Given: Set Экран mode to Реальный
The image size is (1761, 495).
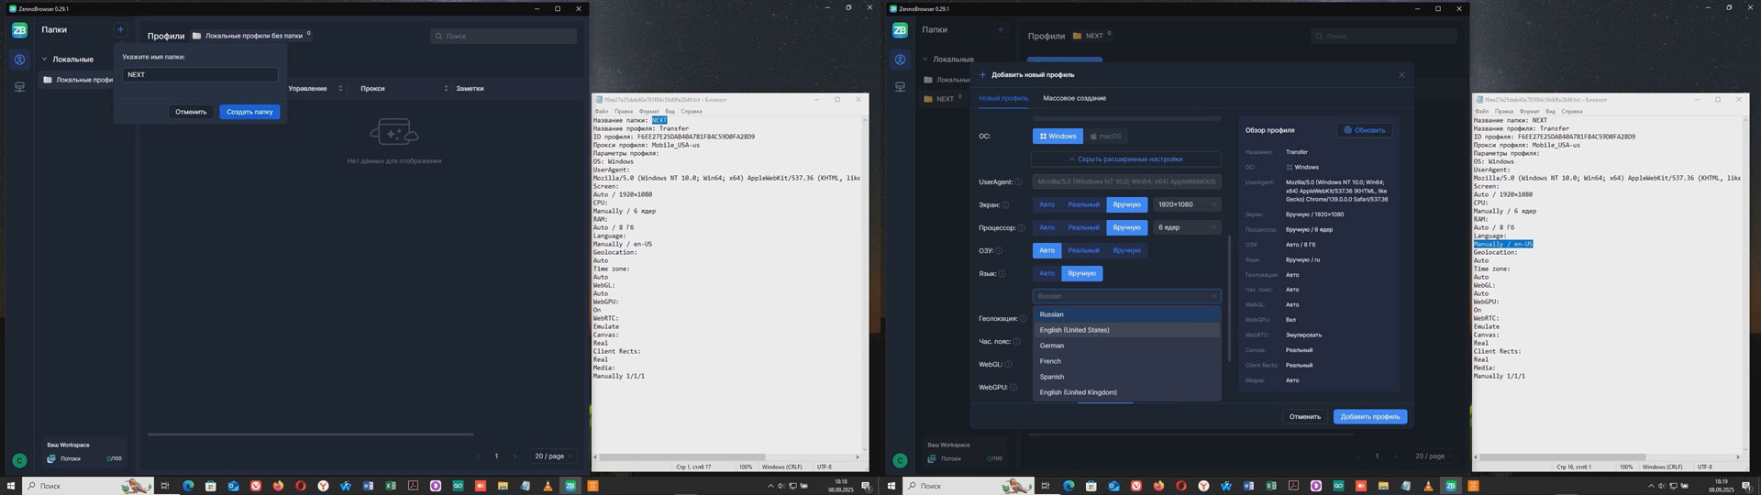Looking at the screenshot, I should click(x=1083, y=204).
